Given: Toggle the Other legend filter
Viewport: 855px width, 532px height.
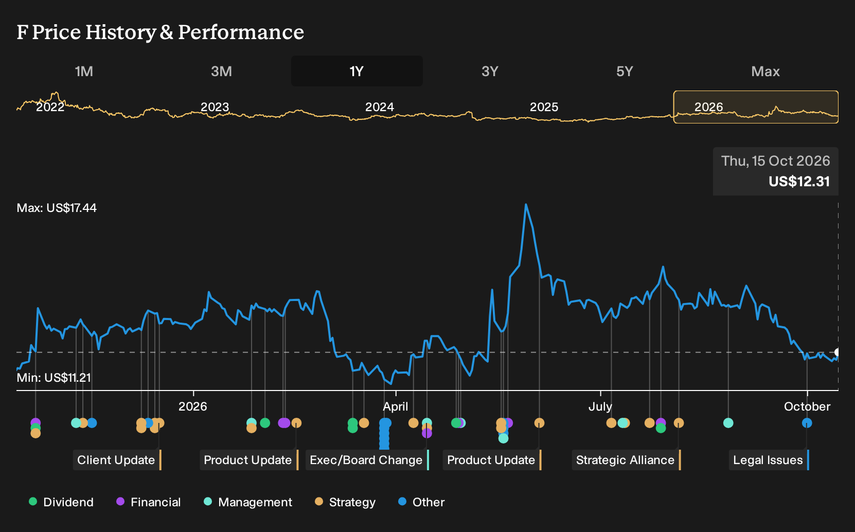Looking at the screenshot, I should click(x=421, y=502).
